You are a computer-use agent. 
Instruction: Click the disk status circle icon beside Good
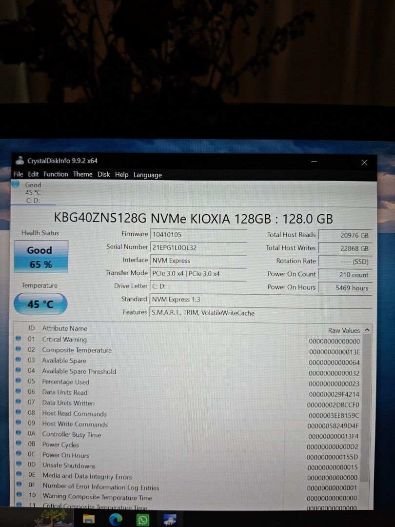16,184
